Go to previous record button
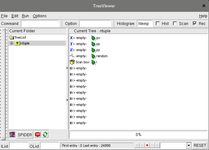209x150 pixels. click(142, 145)
